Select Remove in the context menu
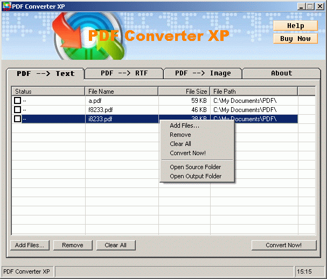The height and width of the screenshot is (279, 327). coord(180,135)
